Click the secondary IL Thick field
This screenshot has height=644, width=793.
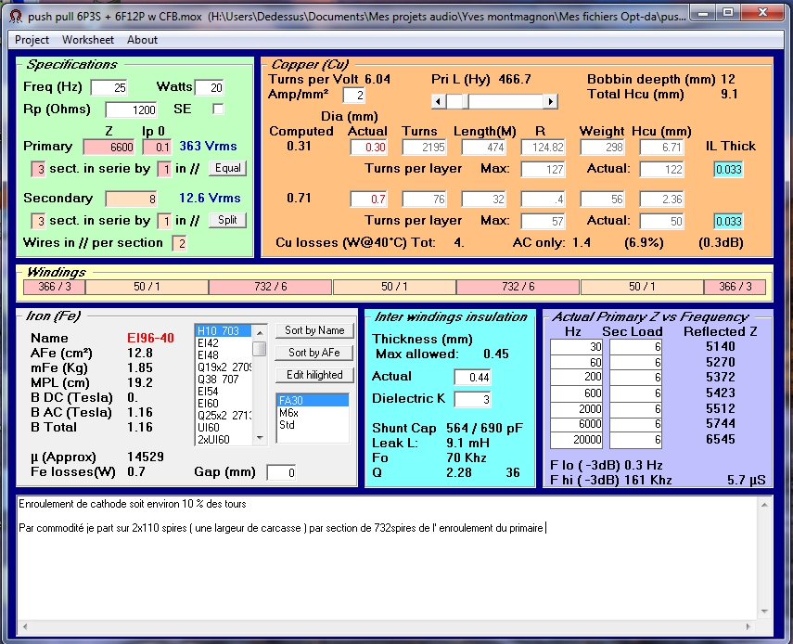(728, 221)
